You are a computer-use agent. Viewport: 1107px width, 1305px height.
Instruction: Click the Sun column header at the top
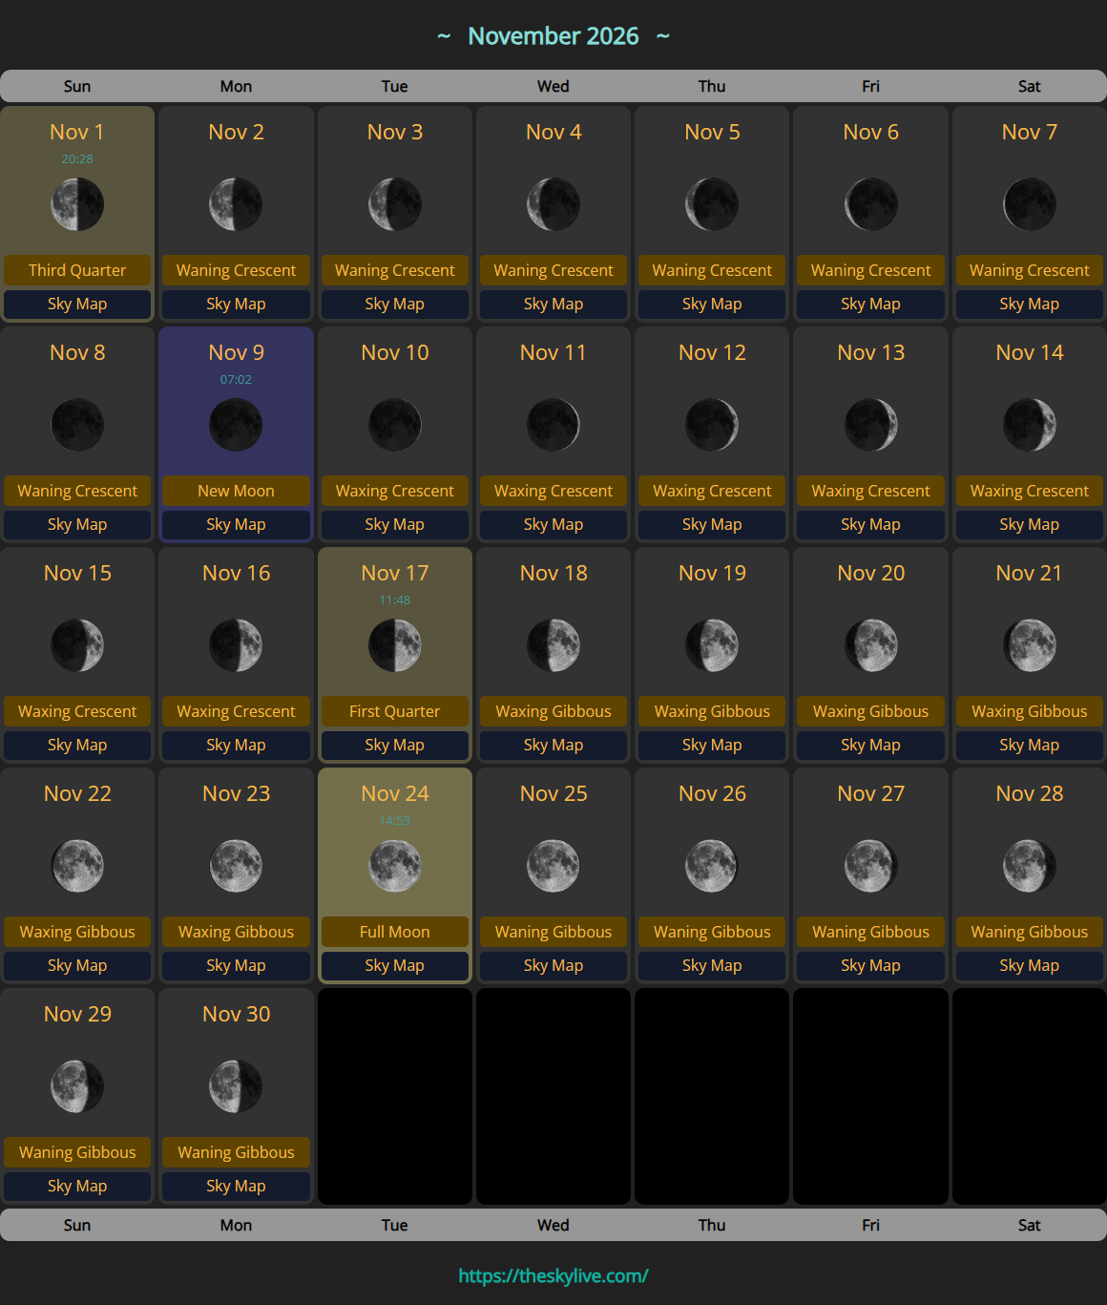point(77,86)
